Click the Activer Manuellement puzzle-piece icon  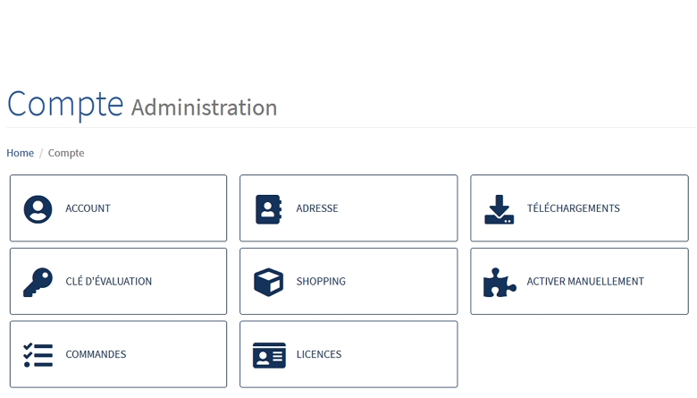(x=500, y=282)
